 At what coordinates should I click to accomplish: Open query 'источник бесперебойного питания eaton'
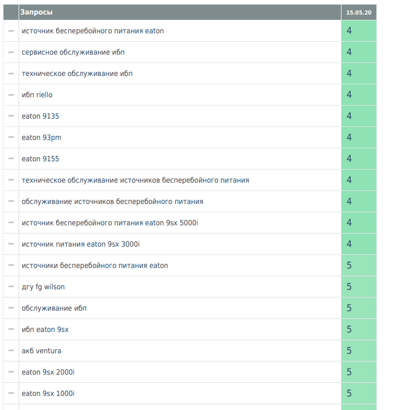[x=93, y=31]
